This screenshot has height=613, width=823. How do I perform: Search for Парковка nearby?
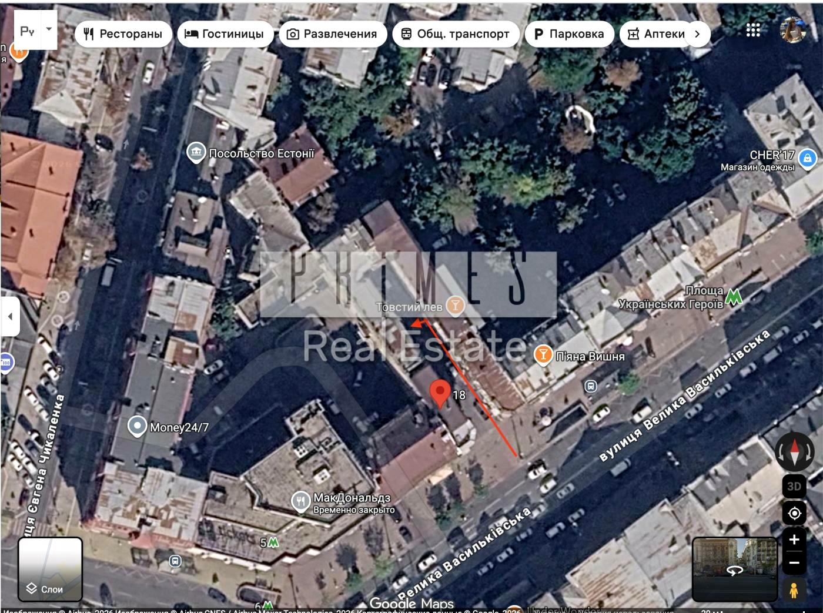click(569, 34)
